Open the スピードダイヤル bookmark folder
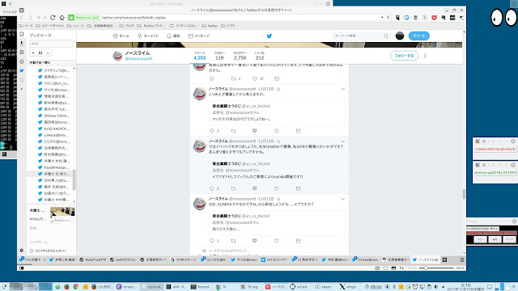This screenshot has height=291, width=518. click(49, 26)
